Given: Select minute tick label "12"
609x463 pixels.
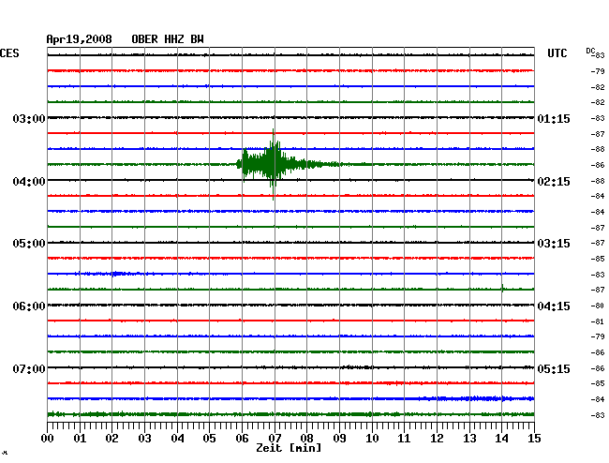Looking at the screenshot, I should pyautogui.click(x=437, y=438).
